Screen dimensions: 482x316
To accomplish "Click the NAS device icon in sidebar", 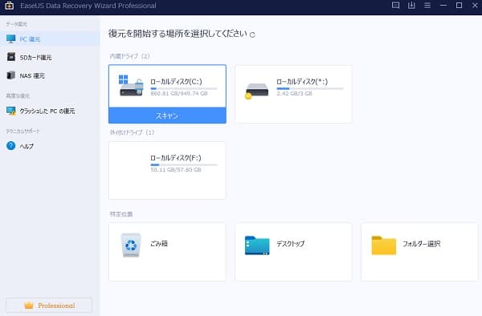I will (x=10, y=75).
